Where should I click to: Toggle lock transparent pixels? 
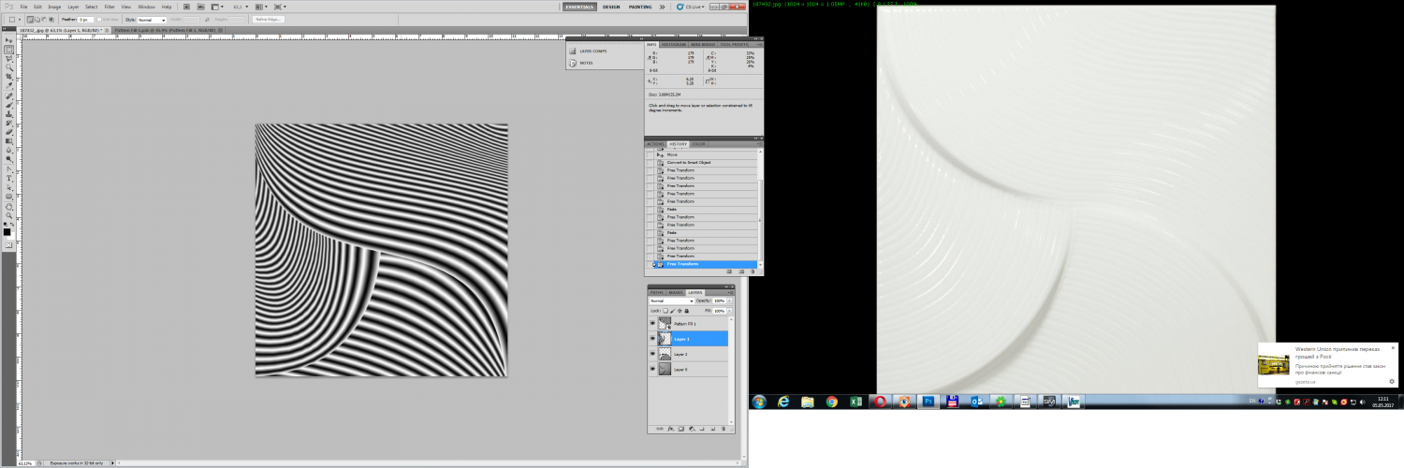[665, 311]
